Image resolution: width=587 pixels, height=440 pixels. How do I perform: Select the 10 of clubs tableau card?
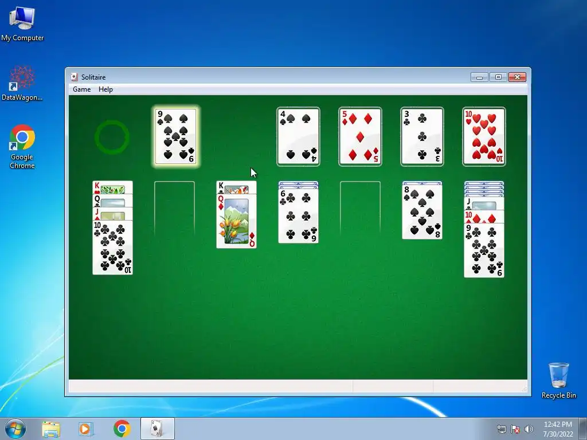pos(113,247)
